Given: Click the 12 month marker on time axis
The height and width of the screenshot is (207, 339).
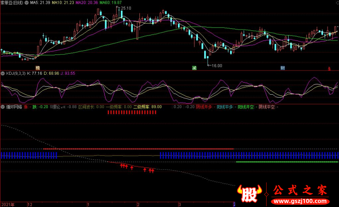Looking at the screenshot, I should 30,204.
